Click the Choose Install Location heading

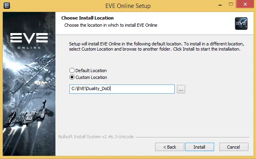(x=87, y=18)
